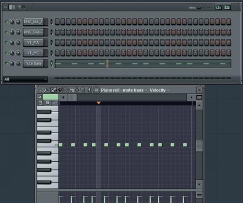Image resolution: width=243 pixels, height=203 pixels.
Task: Click the step sequencer undo arrow icon
Action: pos(19,7)
